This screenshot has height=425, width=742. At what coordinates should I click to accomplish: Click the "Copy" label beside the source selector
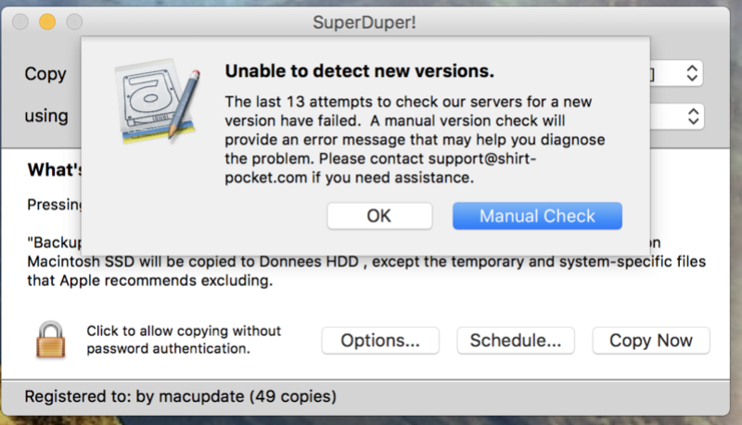point(45,74)
